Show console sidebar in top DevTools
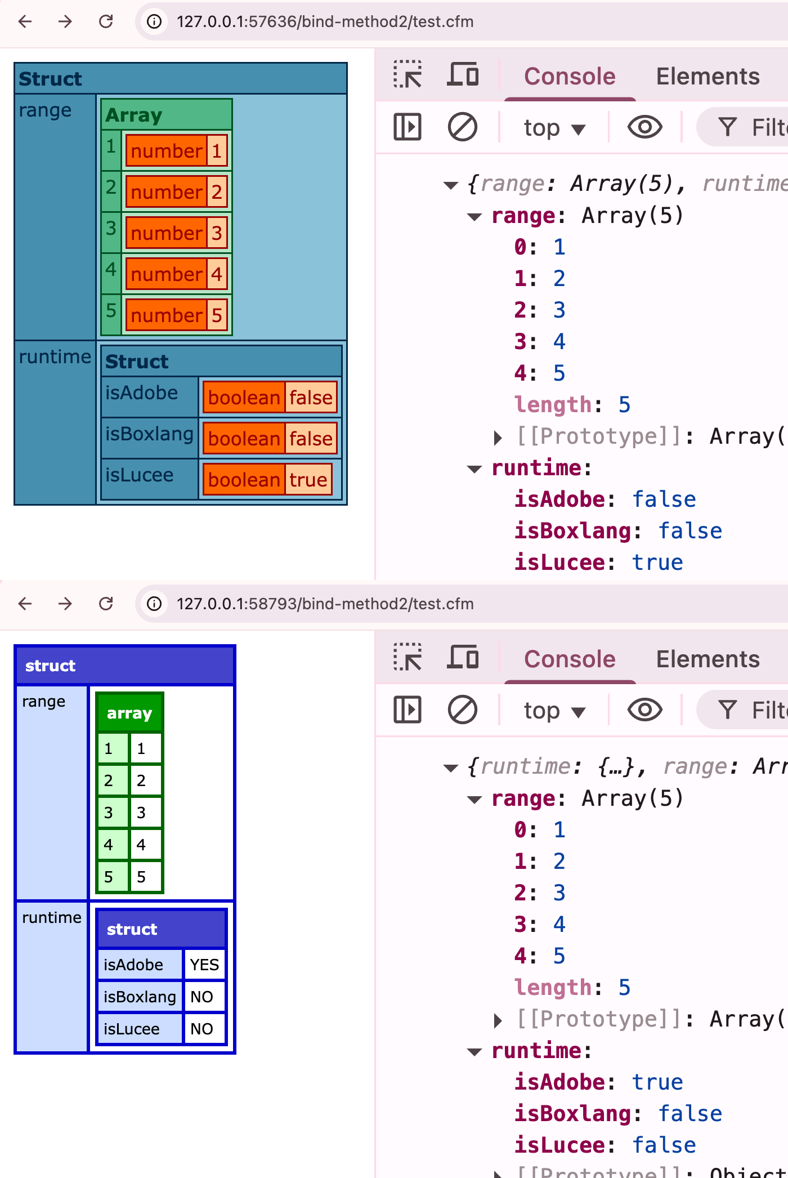The image size is (788, 1178). click(408, 127)
